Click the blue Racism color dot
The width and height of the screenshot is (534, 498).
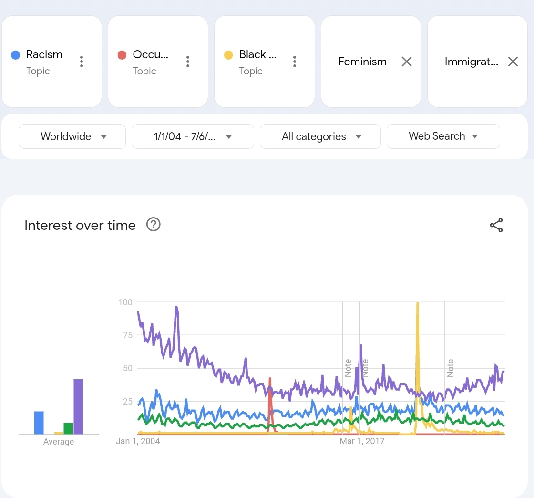pos(16,55)
